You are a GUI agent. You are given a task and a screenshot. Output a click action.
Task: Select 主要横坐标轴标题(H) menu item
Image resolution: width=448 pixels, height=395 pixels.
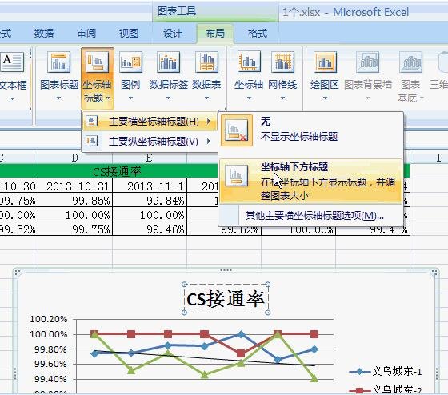coord(150,122)
